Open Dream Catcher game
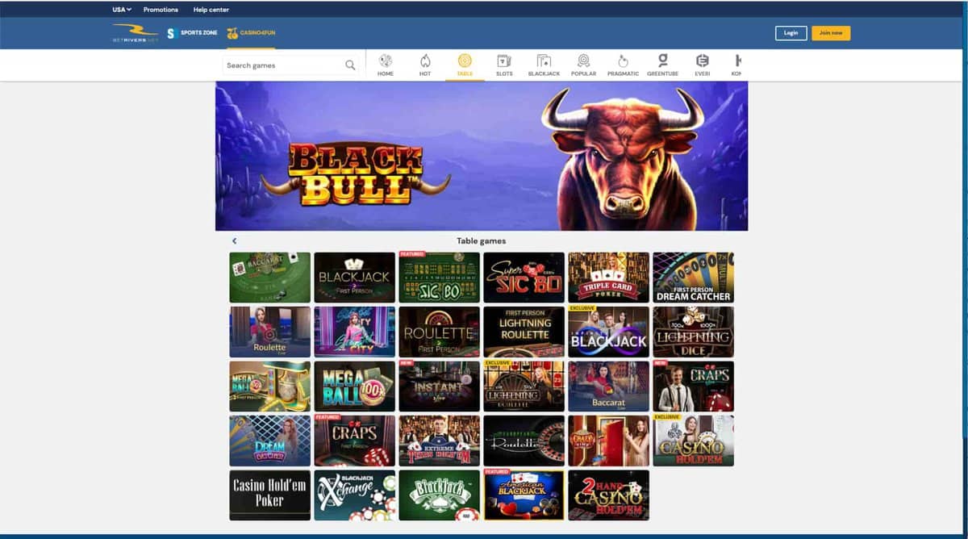This screenshot has width=968, height=539. click(269, 441)
